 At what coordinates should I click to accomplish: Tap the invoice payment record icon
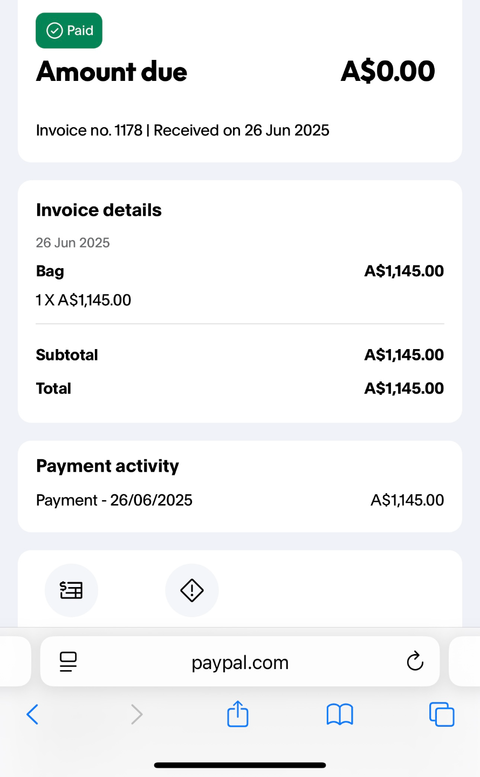71,590
